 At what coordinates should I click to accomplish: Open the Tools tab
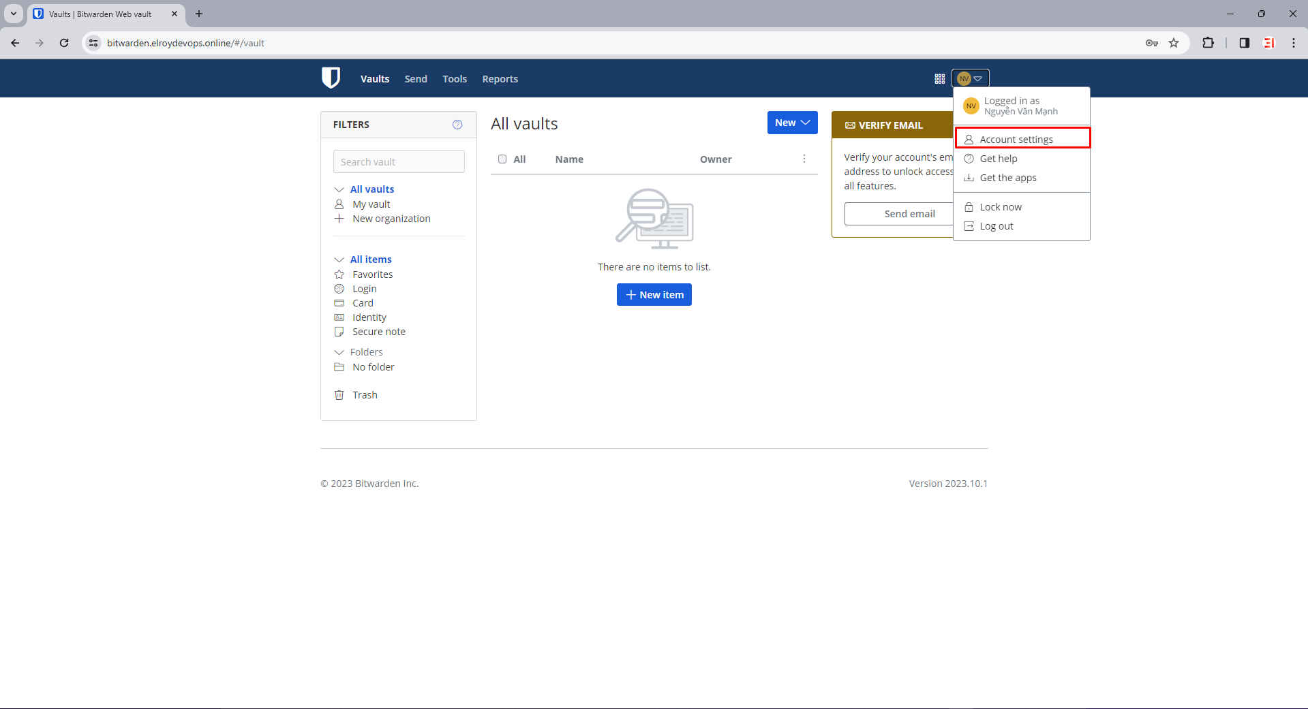coord(455,79)
